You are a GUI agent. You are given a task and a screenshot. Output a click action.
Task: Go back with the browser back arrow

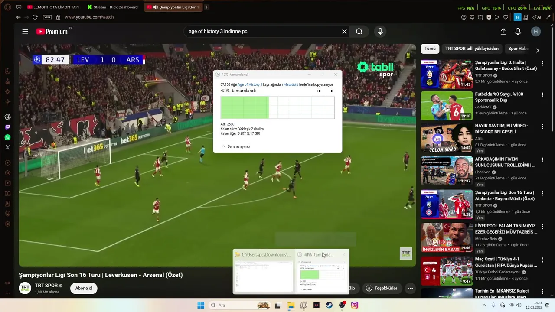[x=18, y=17]
